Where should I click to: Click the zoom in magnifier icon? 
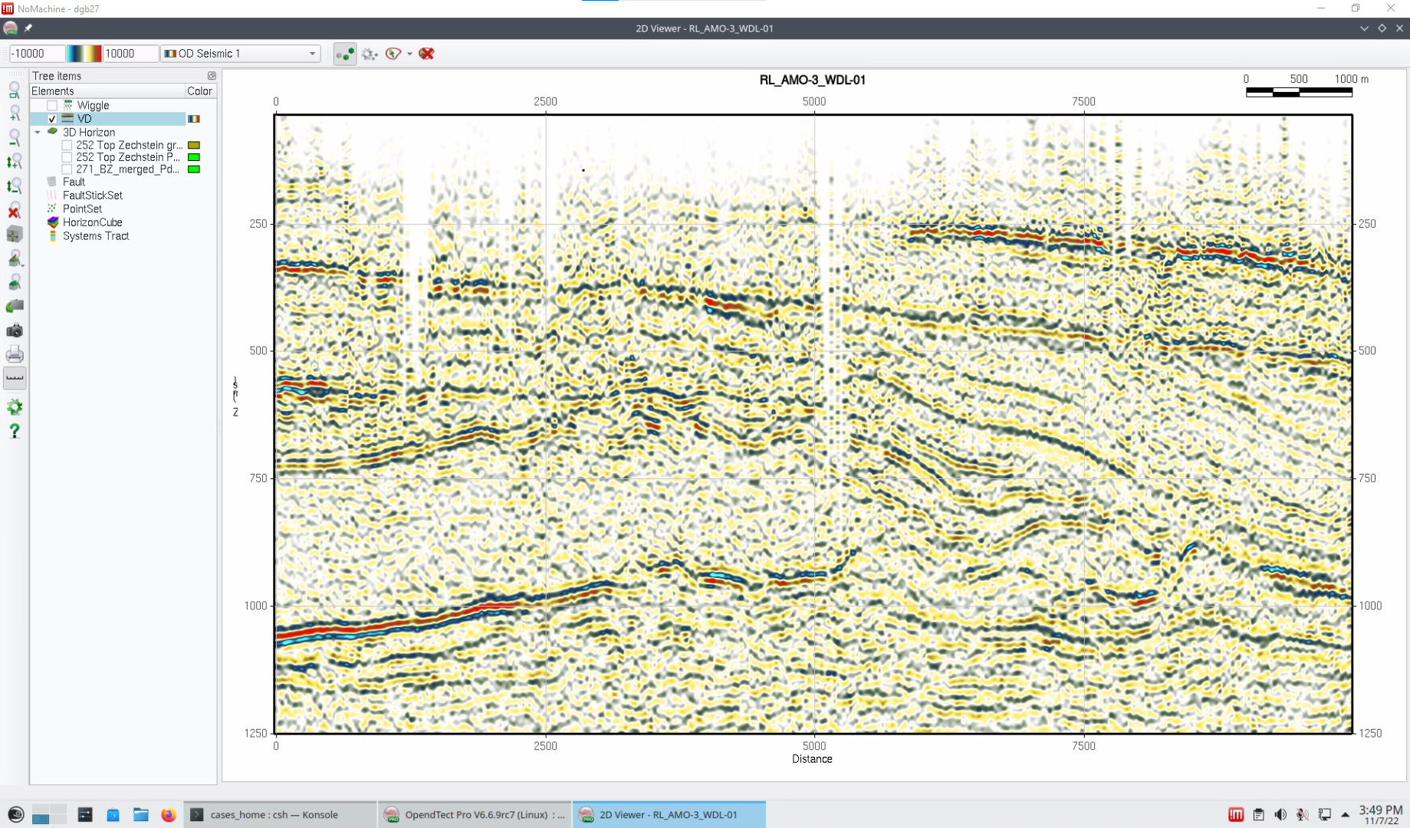[x=14, y=113]
